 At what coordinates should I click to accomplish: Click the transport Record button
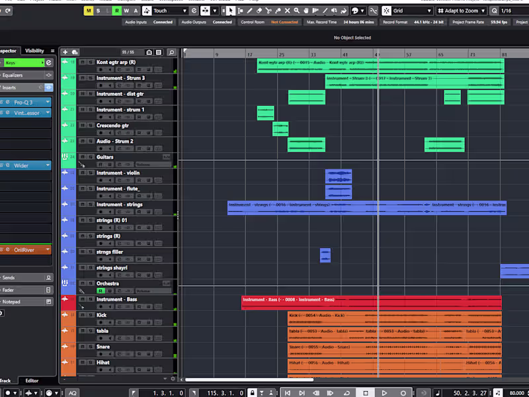pos(403,393)
